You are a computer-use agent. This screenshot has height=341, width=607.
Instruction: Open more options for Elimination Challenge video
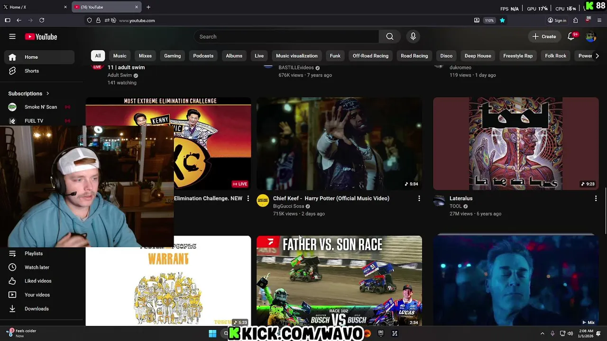248,198
